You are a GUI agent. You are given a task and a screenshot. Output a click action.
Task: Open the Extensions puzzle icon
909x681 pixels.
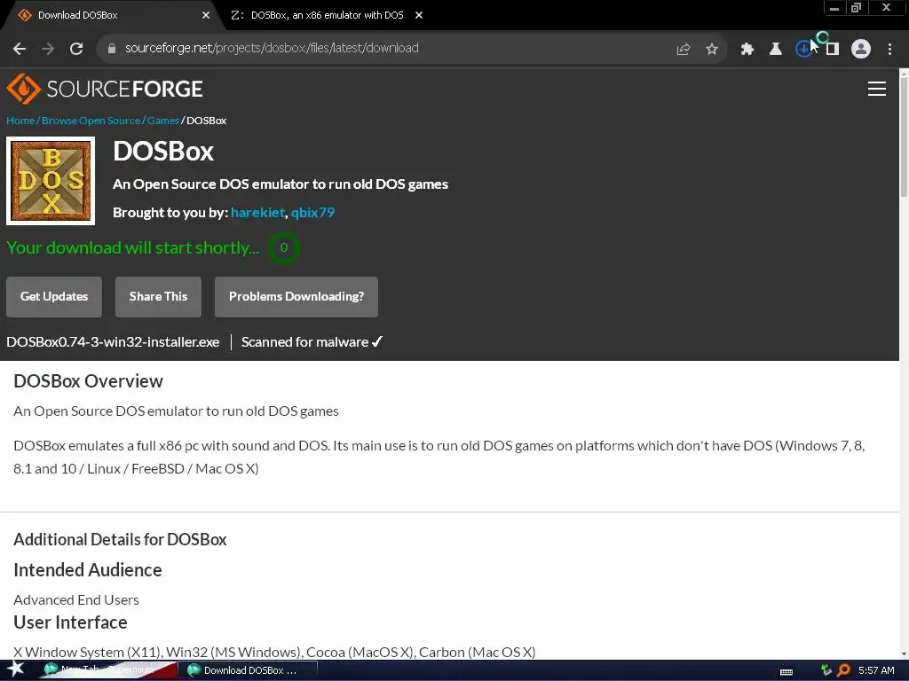(x=747, y=50)
